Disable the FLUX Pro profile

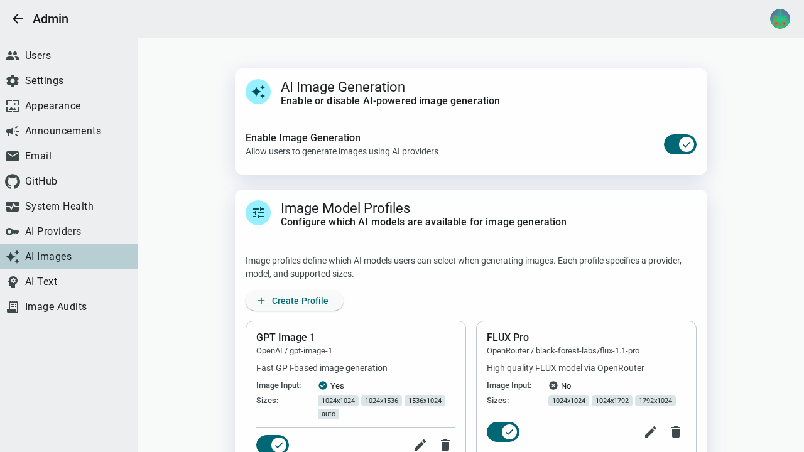point(503,432)
